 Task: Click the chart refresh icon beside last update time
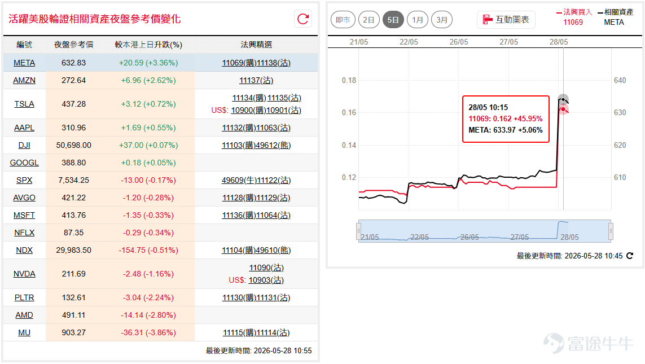[x=630, y=256]
